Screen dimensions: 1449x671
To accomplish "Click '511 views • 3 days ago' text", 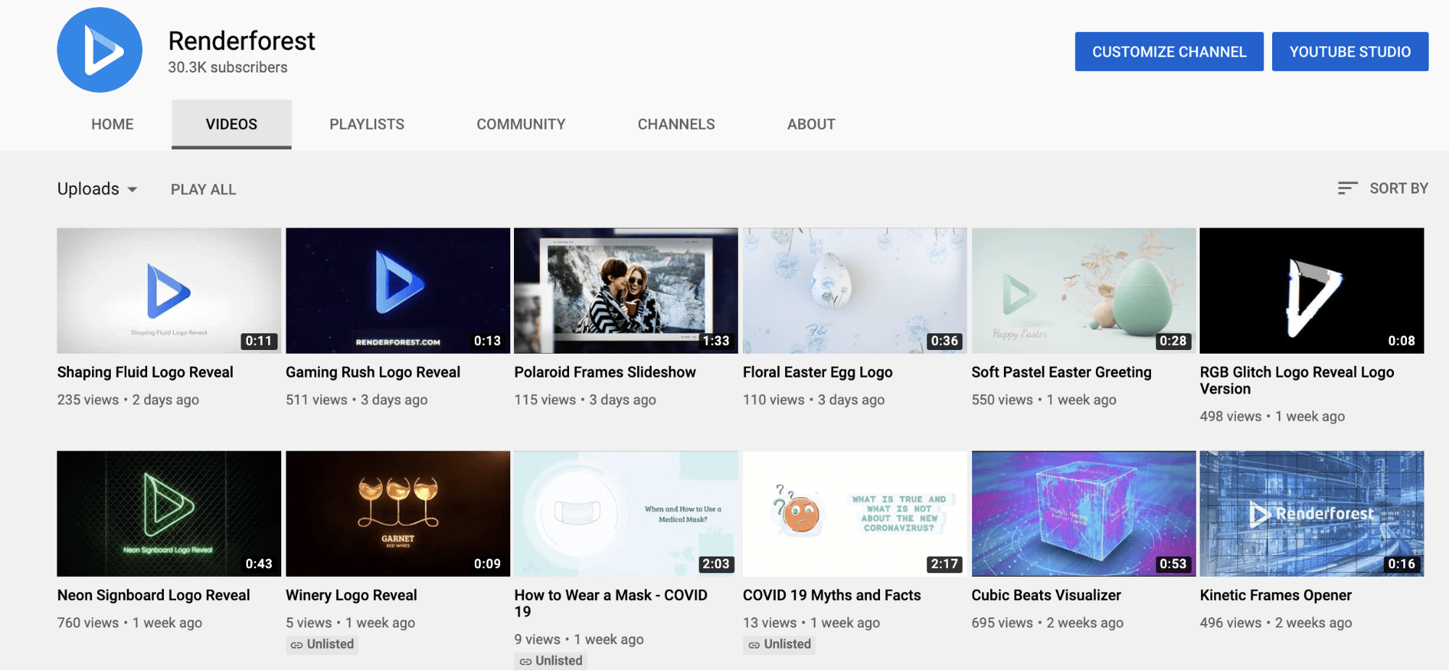I will point(357,400).
